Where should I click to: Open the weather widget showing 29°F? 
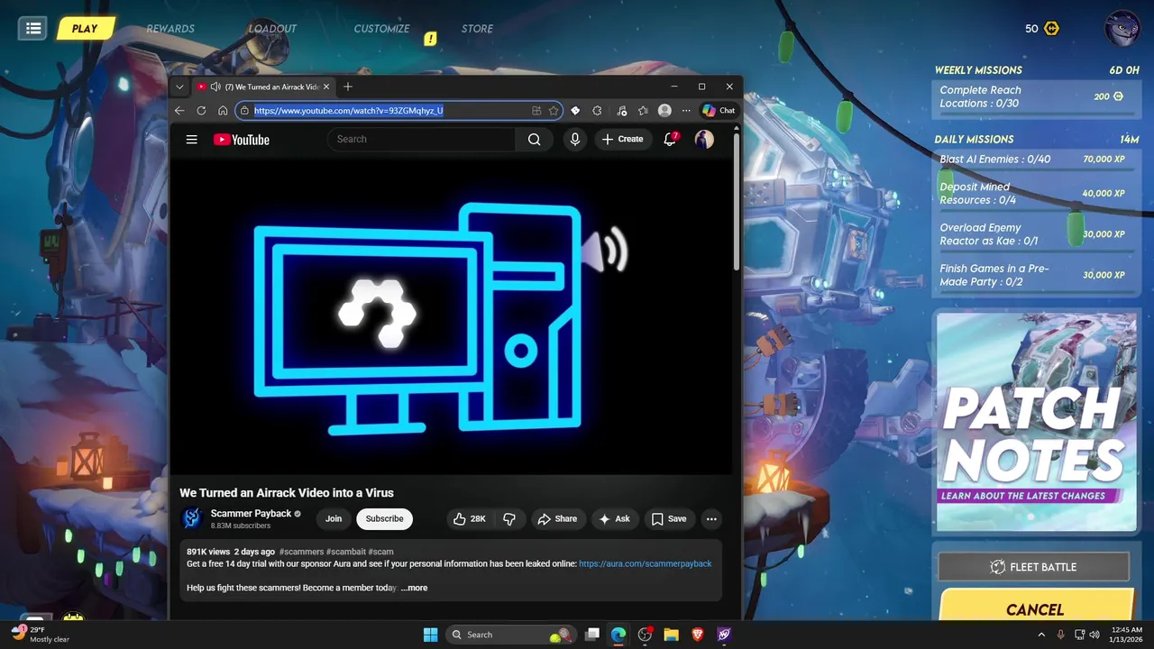pos(41,634)
